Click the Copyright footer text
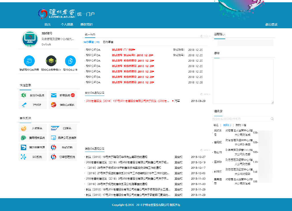 pos(146,205)
